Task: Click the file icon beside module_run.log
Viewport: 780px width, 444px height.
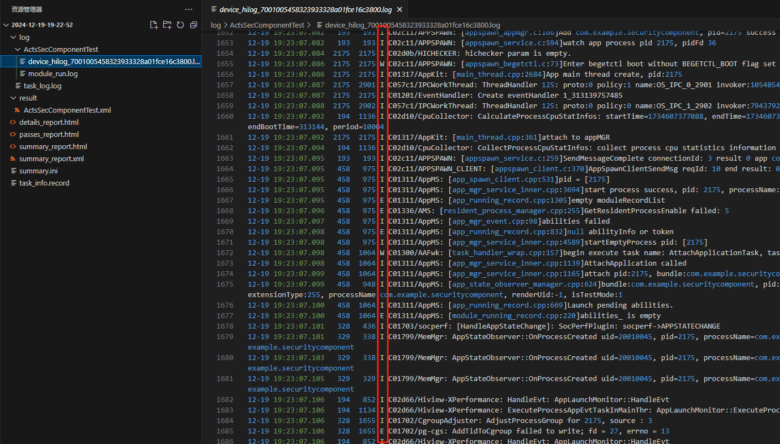Action: [x=23, y=73]
